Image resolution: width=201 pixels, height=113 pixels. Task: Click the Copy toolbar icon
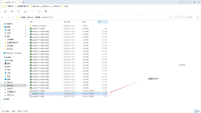(19, 11)
